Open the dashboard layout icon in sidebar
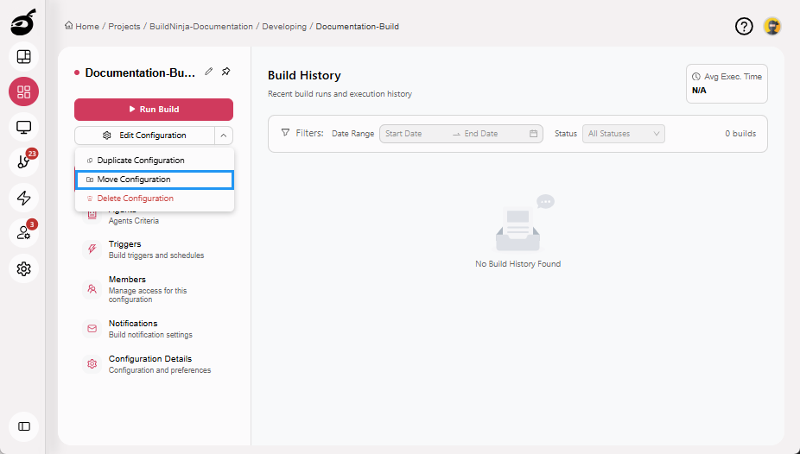Image resolution: width=800 pixels, height=454 pixels. pyautogui.click(x=24, y=57)
